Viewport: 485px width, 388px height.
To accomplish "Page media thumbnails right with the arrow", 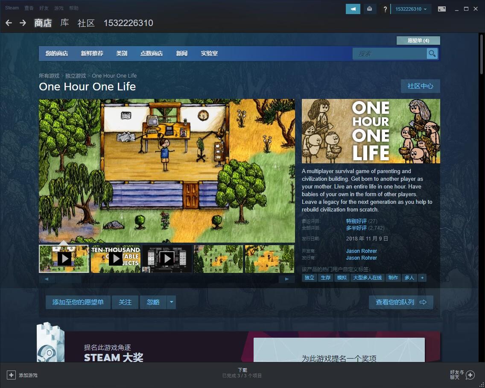I will 287,279.
